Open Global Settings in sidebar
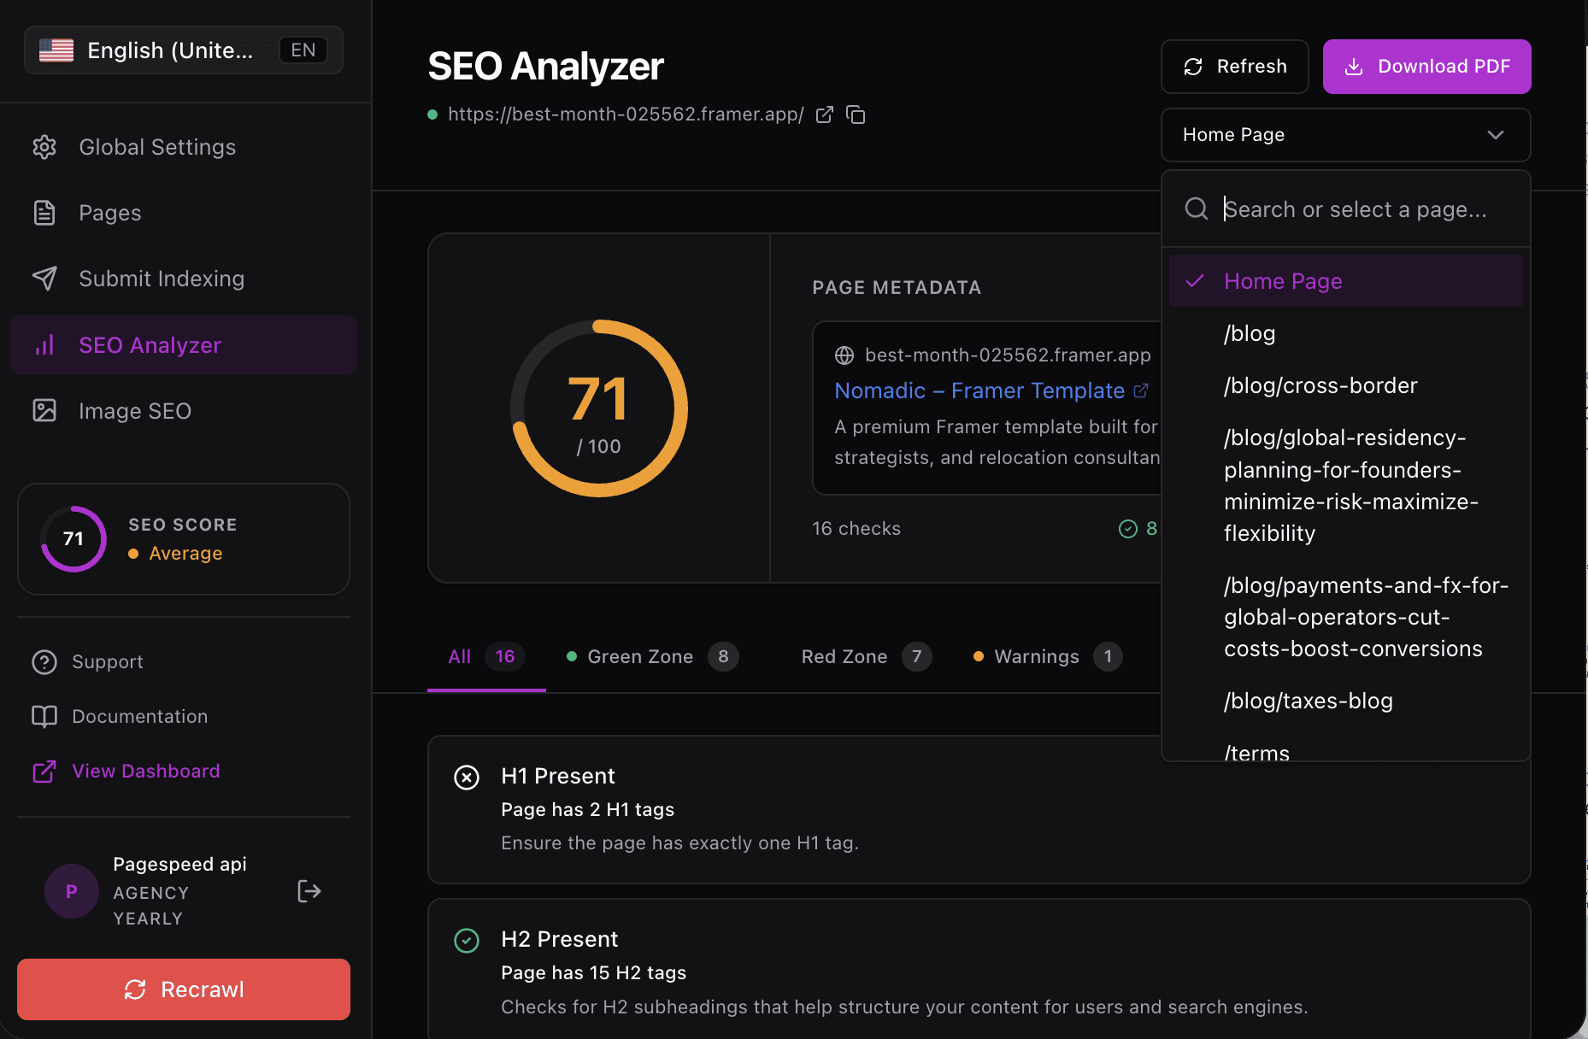The height and width of the screenshot is (1039, 1588). 184,147
